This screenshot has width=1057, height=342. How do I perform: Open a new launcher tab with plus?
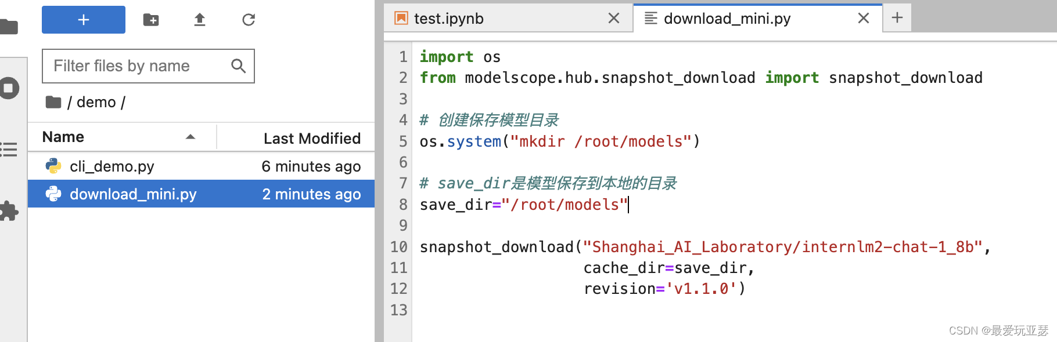[x=897, y=18]
